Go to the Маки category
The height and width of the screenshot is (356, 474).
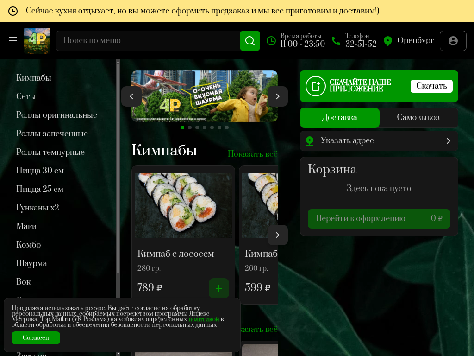click(26, 226)
